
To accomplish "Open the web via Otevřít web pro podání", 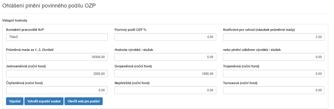I will (x=83, y=101).
